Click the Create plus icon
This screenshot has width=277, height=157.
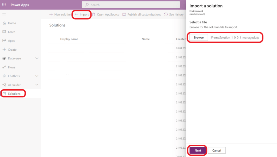[x=4, y=50]
